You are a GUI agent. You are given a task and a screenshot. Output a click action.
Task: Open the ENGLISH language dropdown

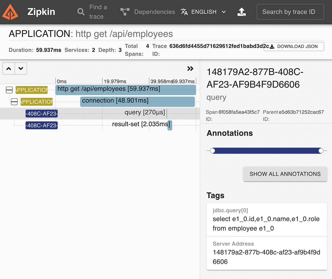204,12
